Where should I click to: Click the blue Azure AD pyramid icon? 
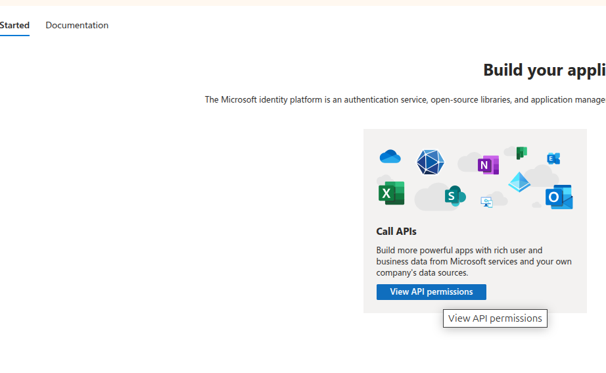coord(519,182)
